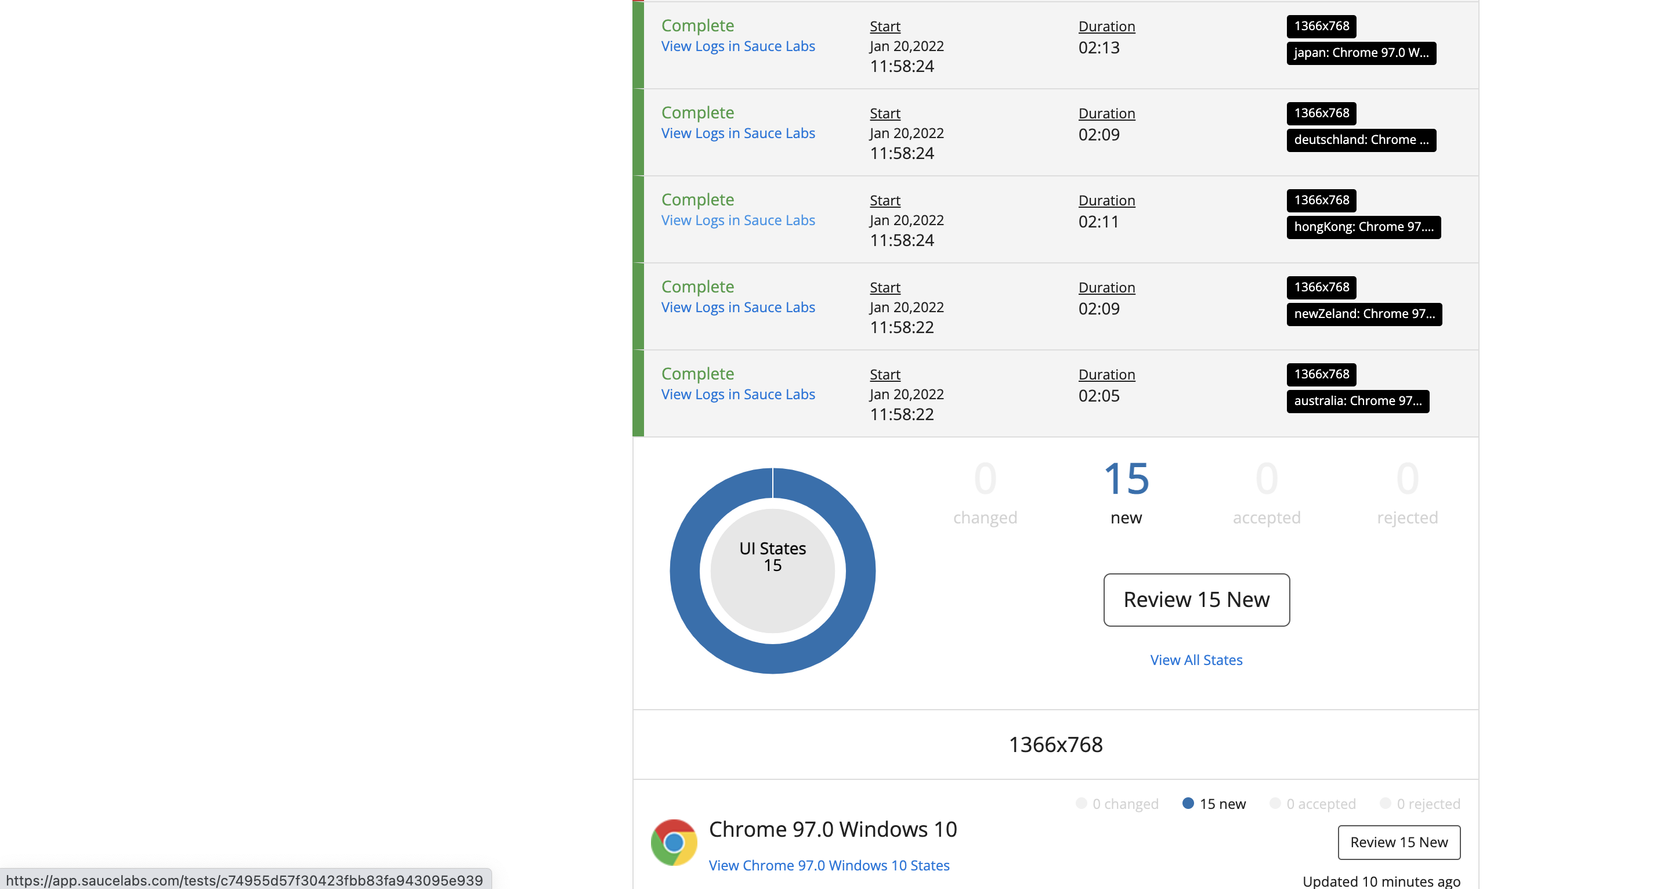The width and height of the screenshot is (1671, 889).
Task: Open Sauce Labs logs for australia test
Action: click(x=737, y=395)
